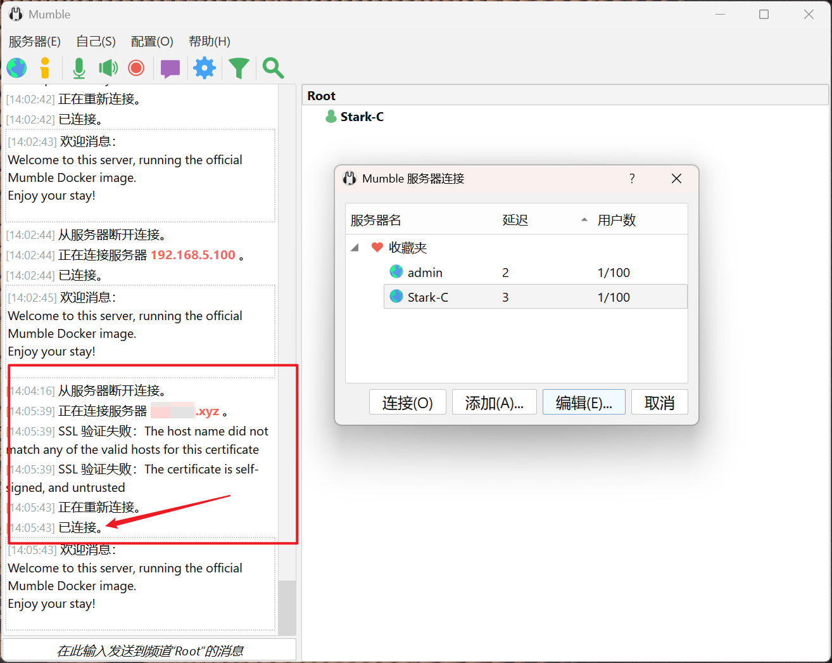
Task: Click the 14:02:44 从服务器断开连接 log line
Action: 86,235
